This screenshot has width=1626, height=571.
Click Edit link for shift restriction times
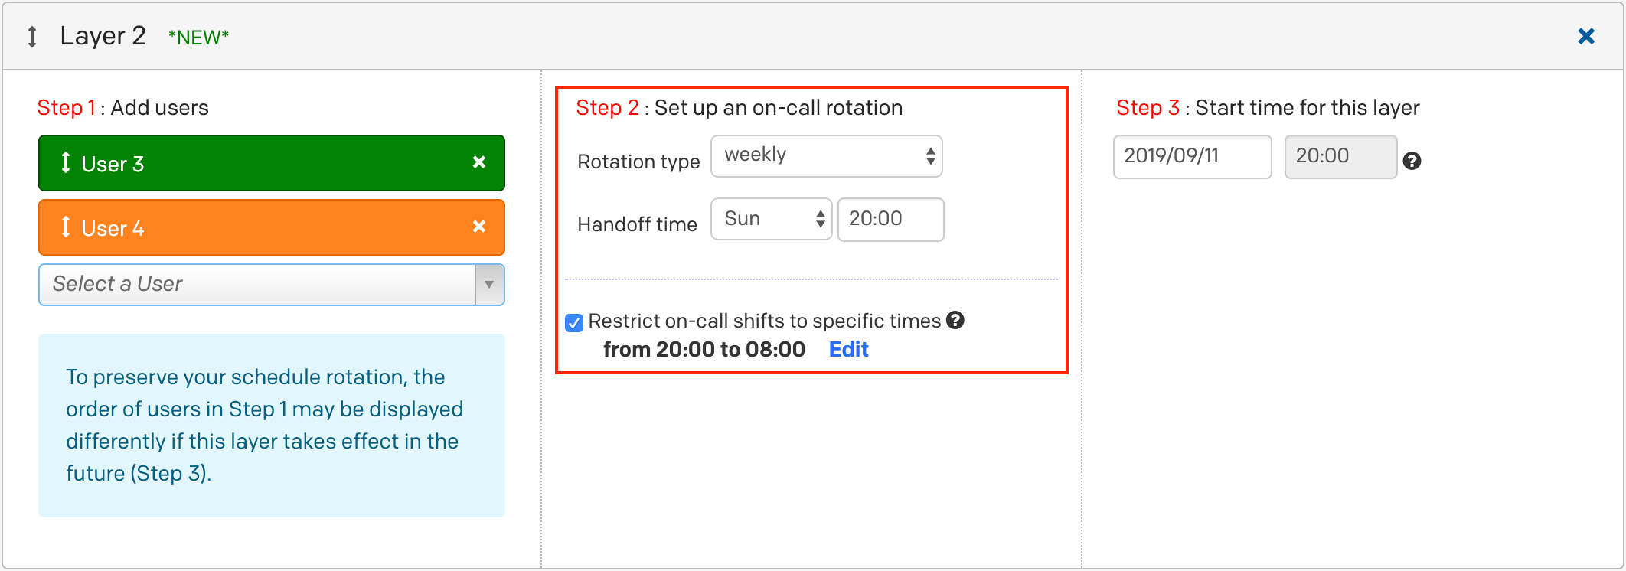[x=848, y=350]
